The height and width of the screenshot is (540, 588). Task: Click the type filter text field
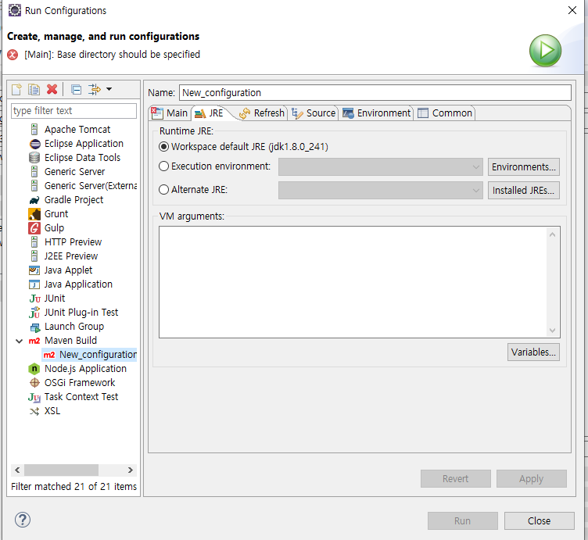pos(73,111)
